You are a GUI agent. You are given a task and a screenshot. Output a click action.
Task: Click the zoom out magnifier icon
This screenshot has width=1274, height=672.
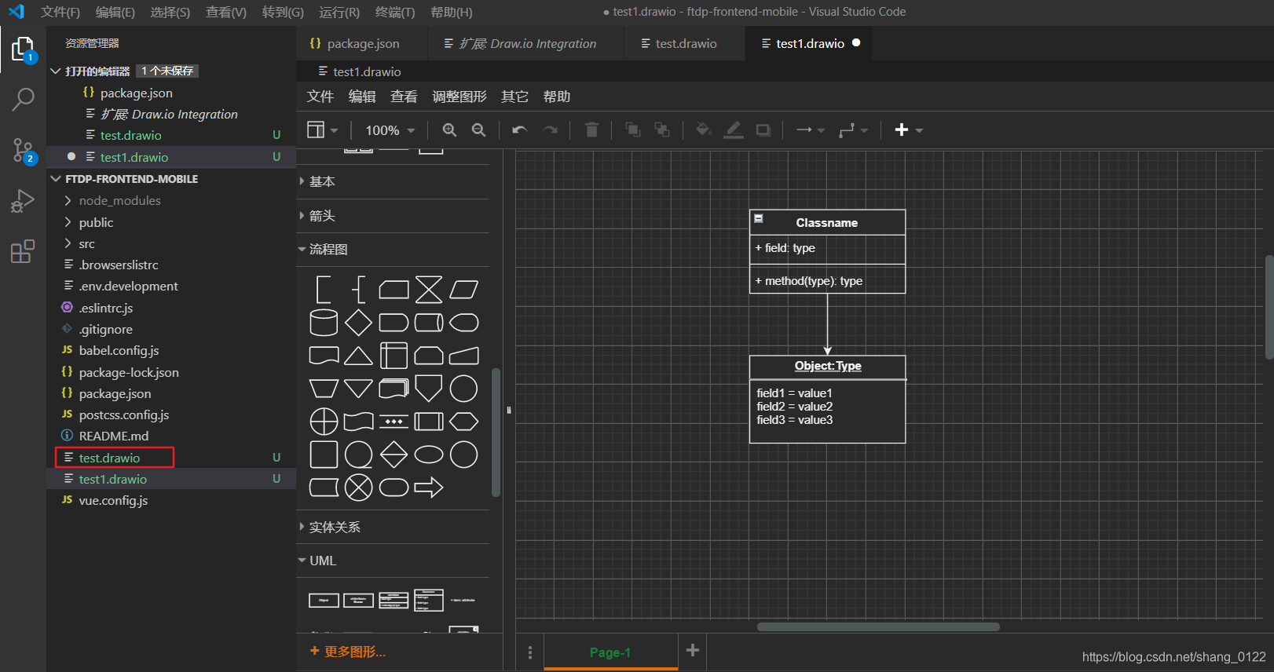(478, 130)
